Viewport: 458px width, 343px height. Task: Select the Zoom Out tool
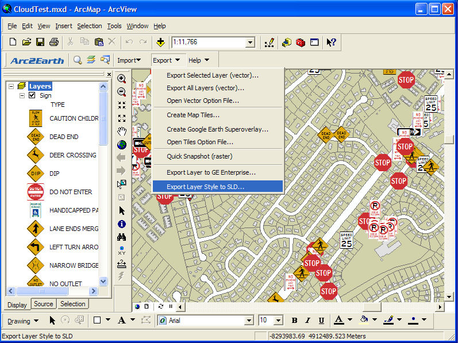point(121,92)
